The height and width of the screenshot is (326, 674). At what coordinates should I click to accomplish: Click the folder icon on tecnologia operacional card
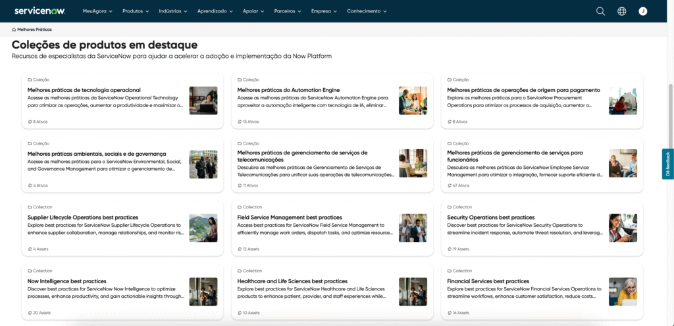coord(30,80)
